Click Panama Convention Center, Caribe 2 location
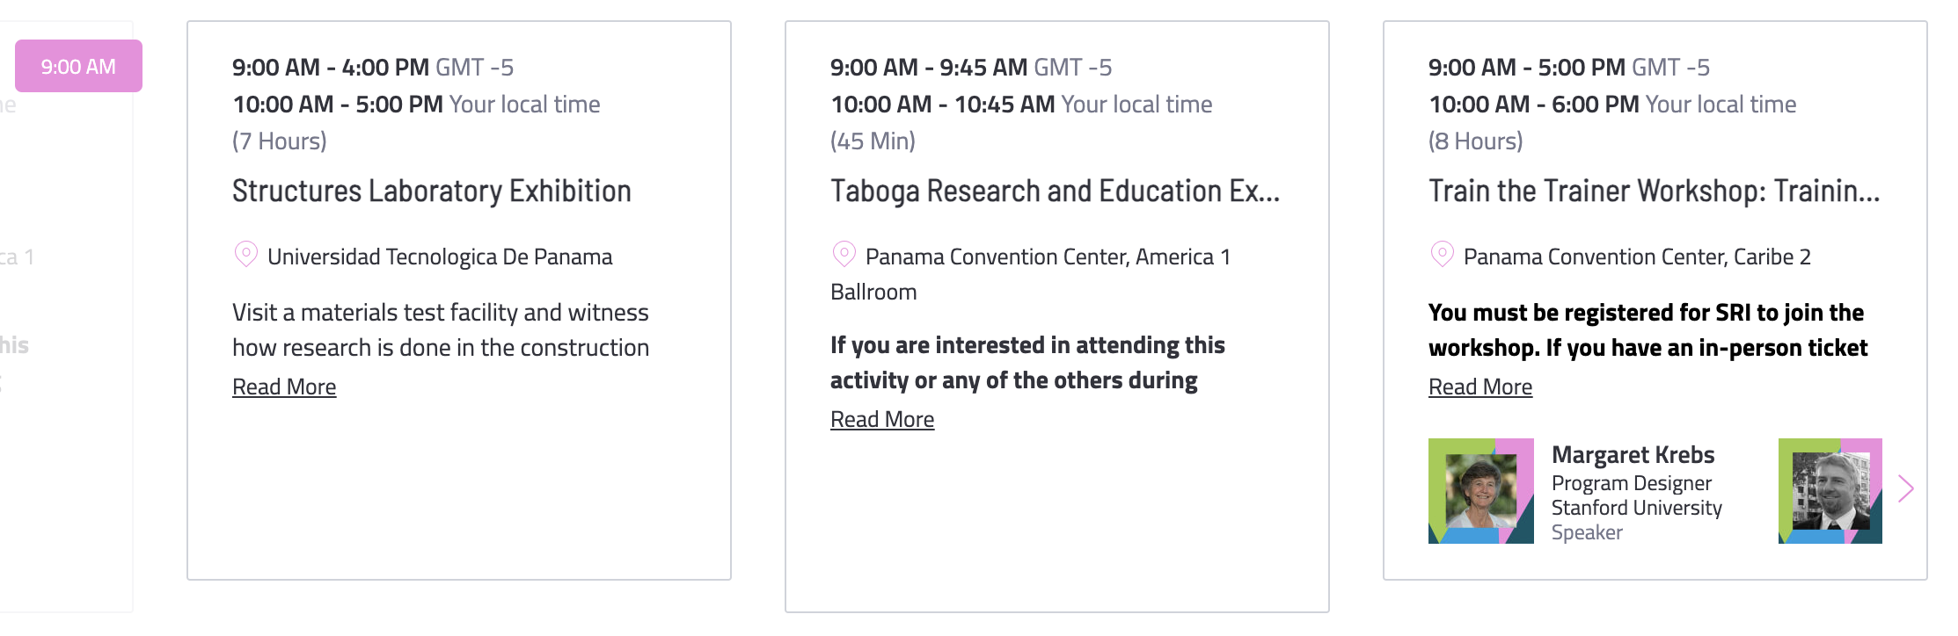1958x636 pixels. pos(1637,257)
